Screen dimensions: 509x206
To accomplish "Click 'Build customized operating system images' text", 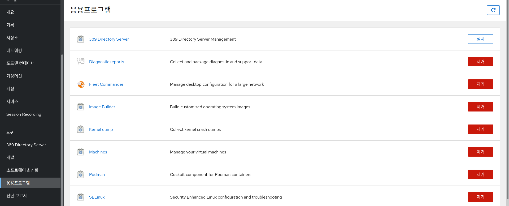I will point(210,107).
